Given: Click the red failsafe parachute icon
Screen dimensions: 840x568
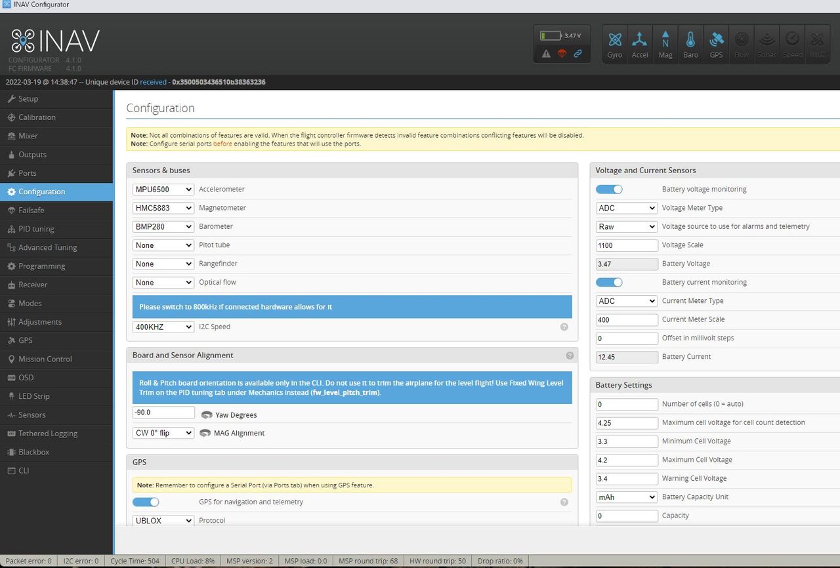Looking at the screenshot, I should 562,54.
